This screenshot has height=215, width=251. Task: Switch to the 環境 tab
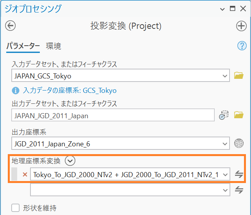click(53, 46)
